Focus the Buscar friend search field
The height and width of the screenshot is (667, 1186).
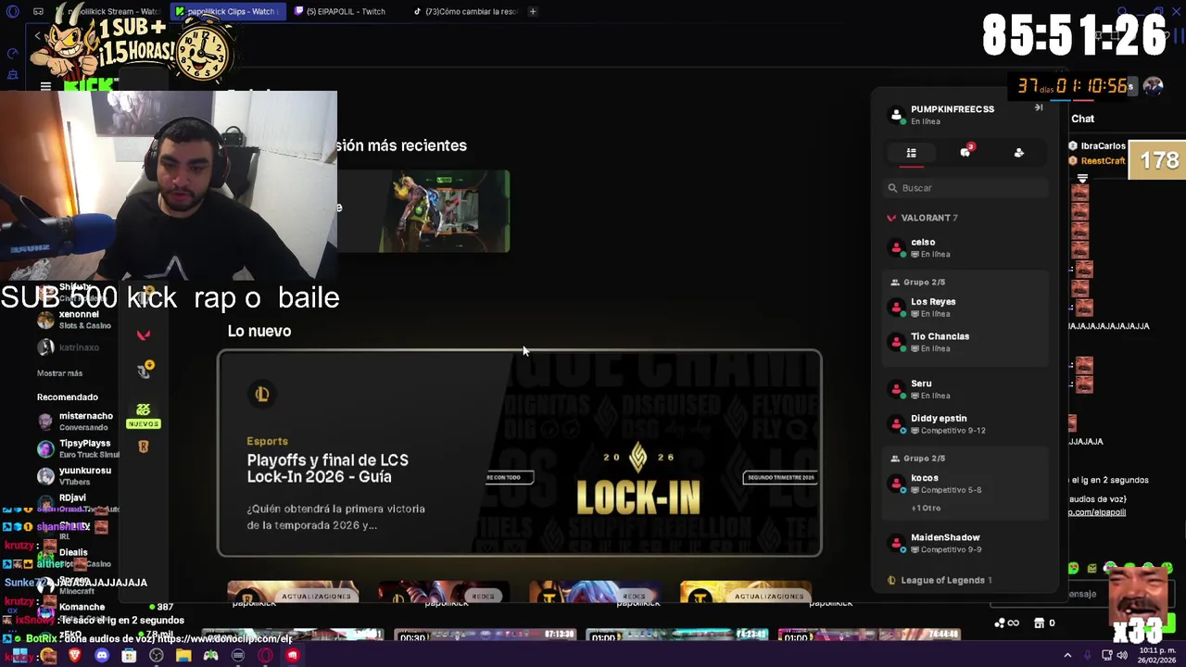click(x=965, y=188)
